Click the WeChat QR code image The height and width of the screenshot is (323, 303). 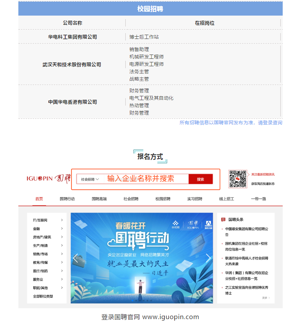point(237,179)
